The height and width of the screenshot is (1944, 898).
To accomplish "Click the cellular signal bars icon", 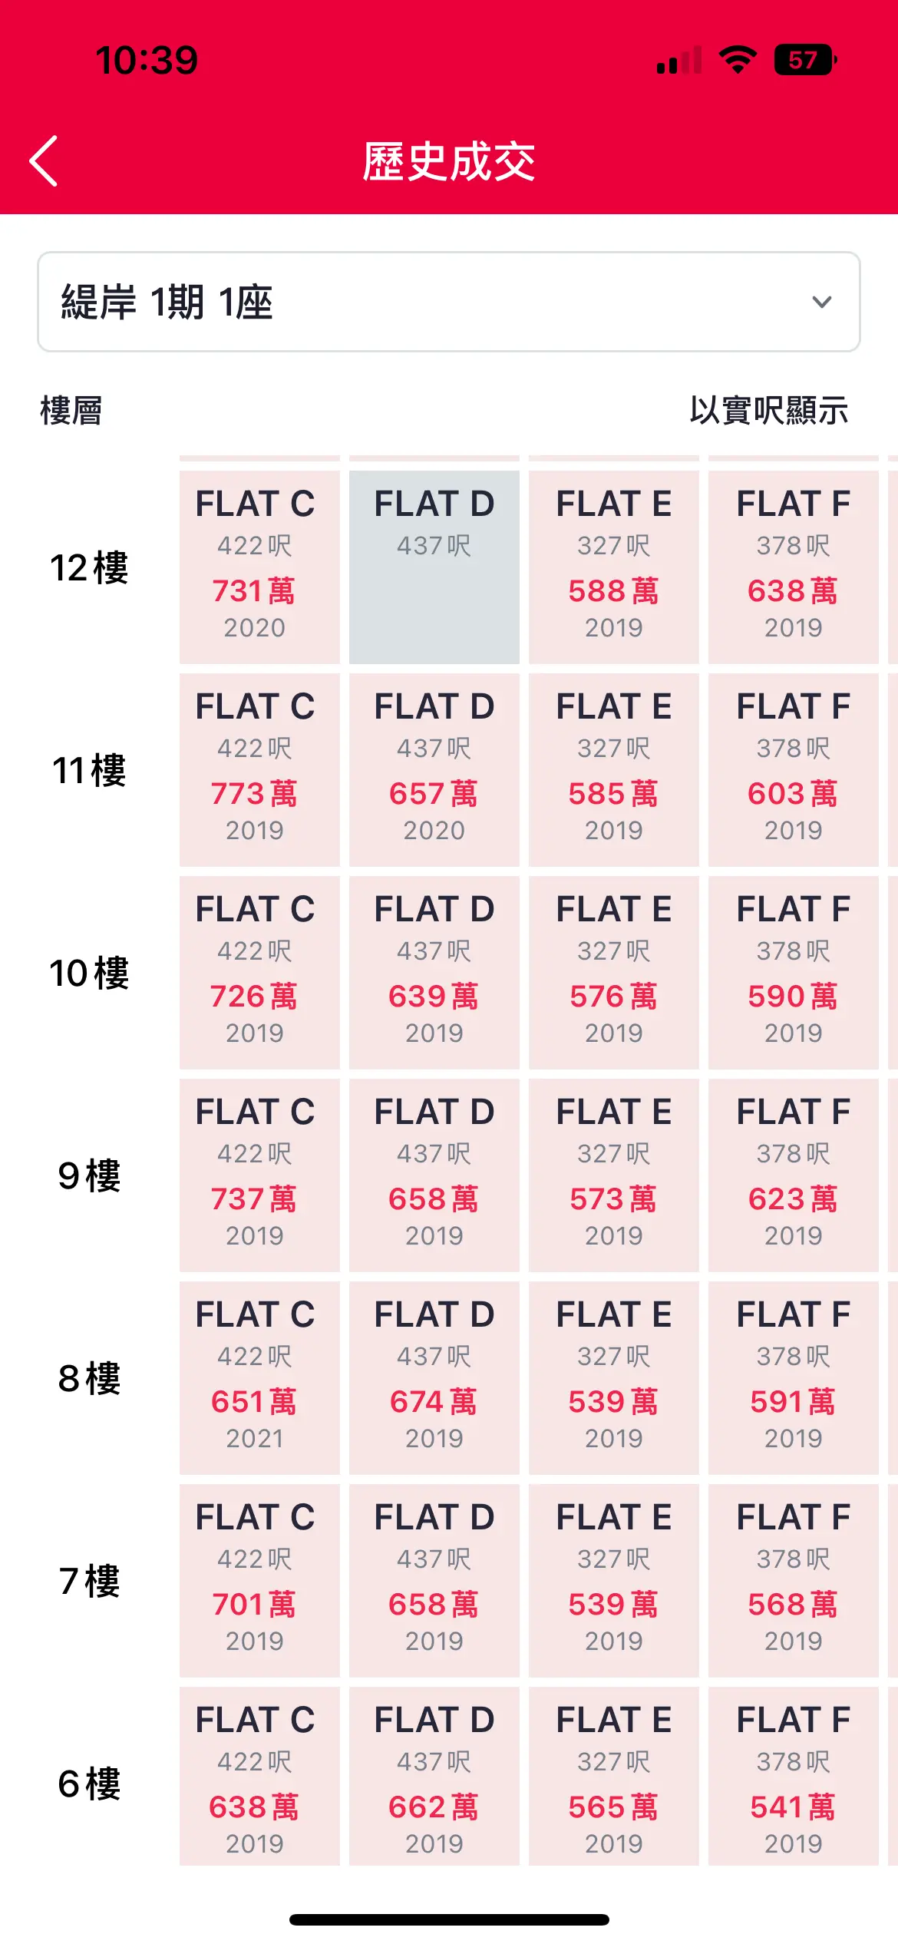I will click(x=679, y=61).
